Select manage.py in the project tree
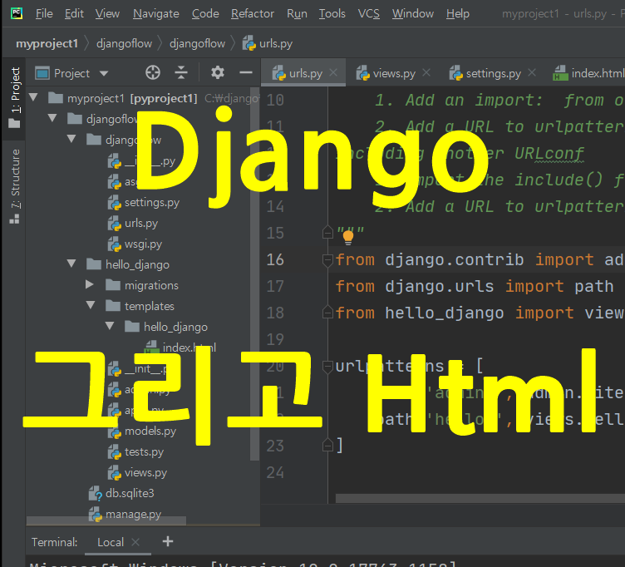 133,515
